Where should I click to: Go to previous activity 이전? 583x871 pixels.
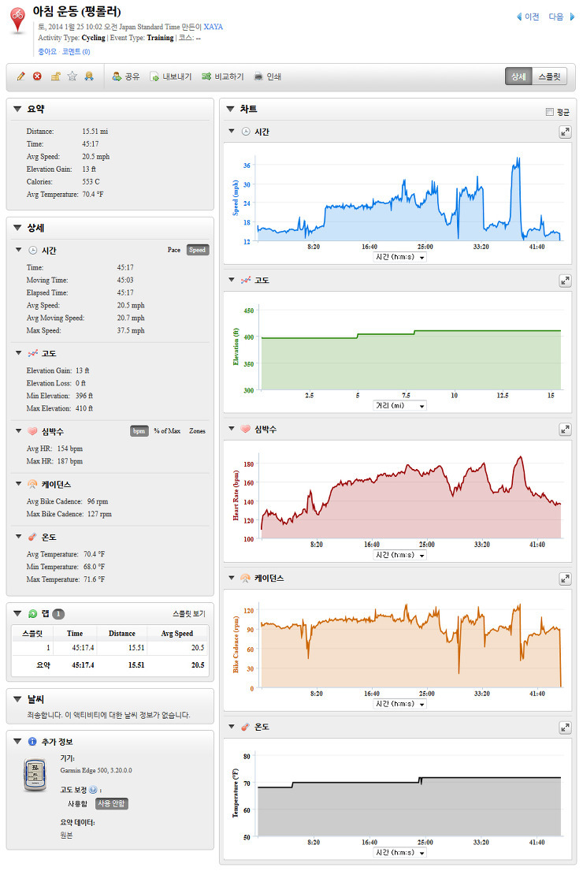click(x=528, y=17)
